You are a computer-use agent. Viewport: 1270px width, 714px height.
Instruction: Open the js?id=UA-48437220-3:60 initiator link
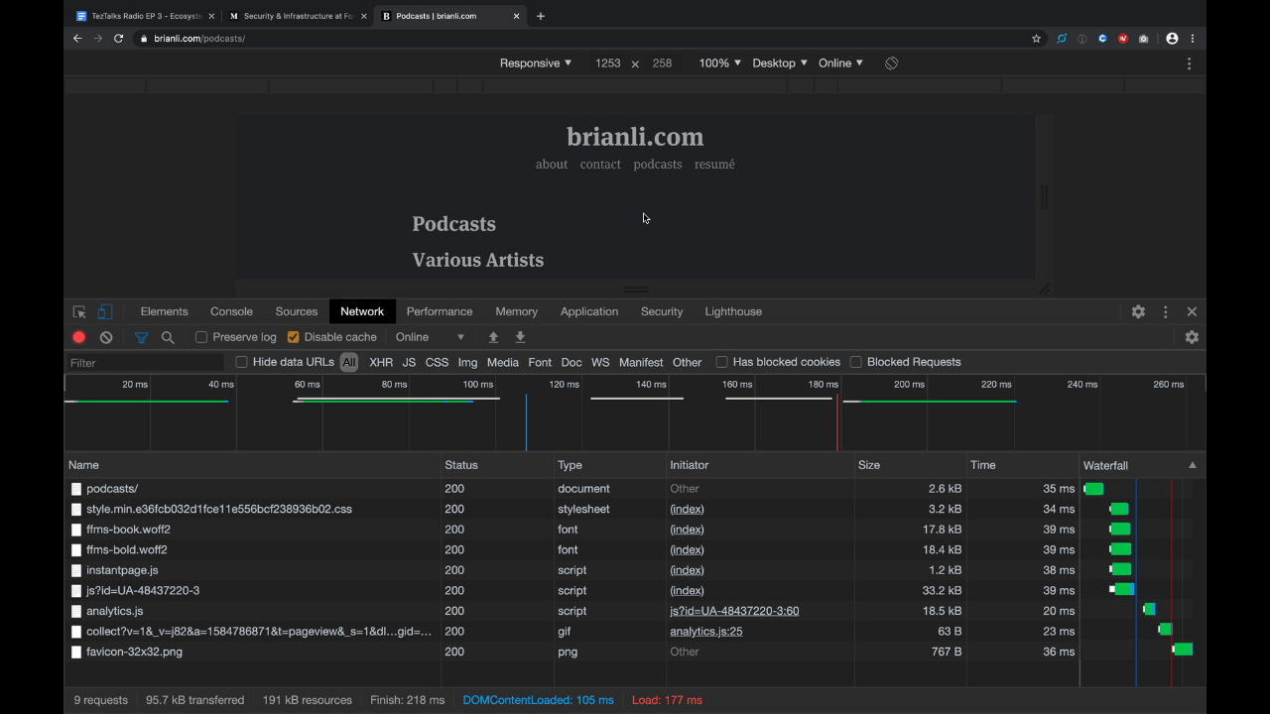(734, 611)
